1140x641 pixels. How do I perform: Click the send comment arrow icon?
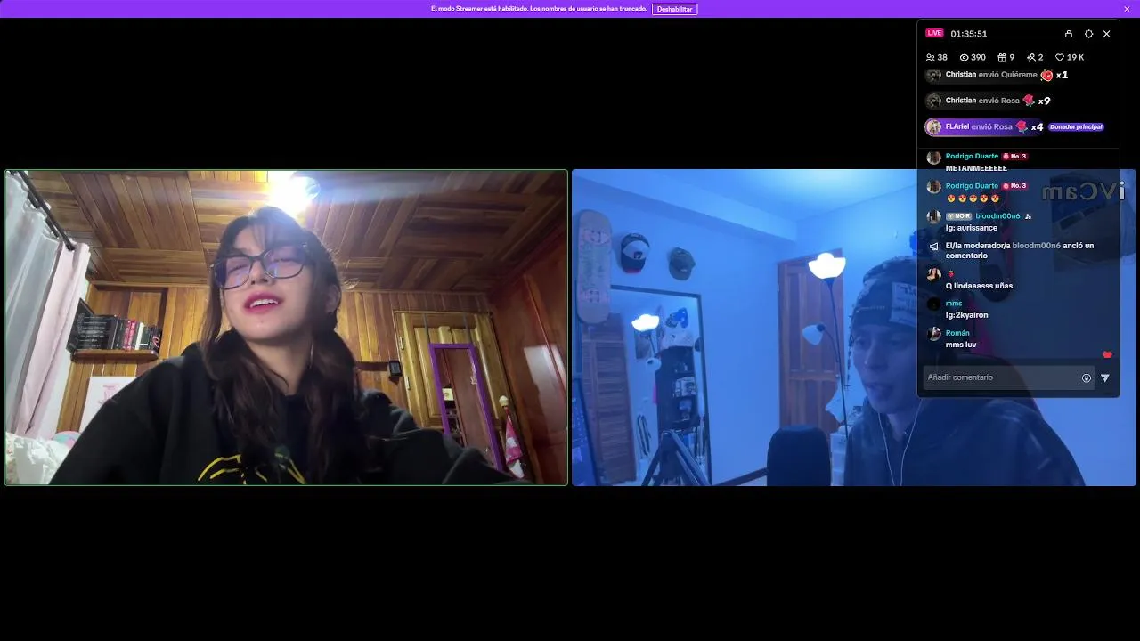click(1105, 377)
